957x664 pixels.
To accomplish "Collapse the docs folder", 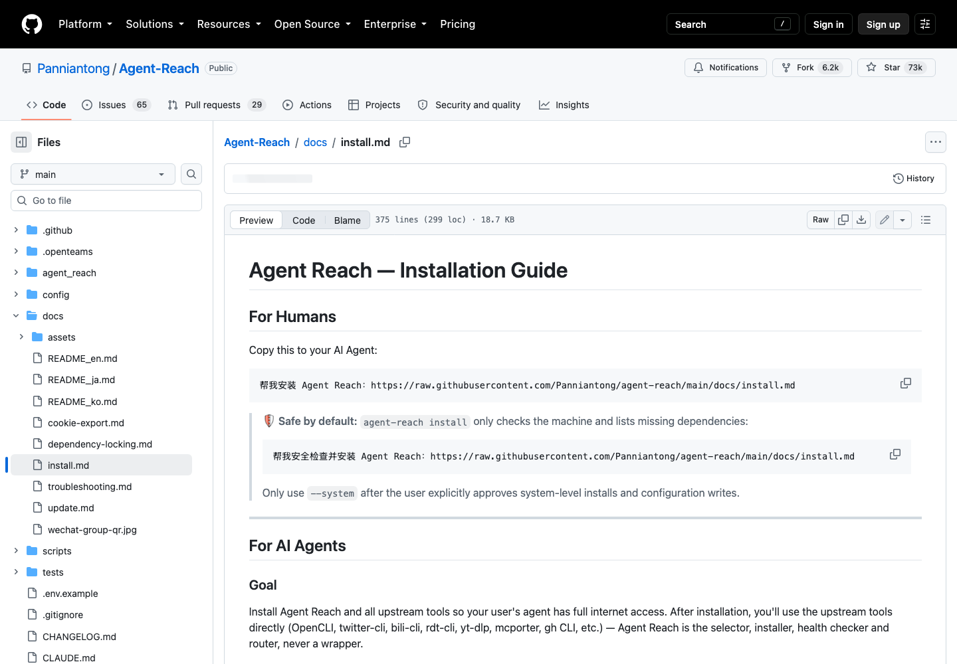I will click(16, 315).
